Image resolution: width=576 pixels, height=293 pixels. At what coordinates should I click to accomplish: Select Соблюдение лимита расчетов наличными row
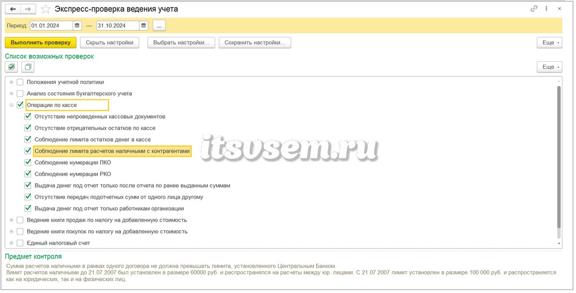(x=112, y=151)
